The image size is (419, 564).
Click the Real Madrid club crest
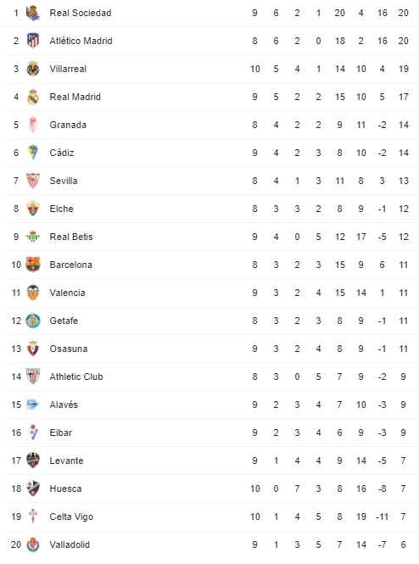click(x=33, y=97)
